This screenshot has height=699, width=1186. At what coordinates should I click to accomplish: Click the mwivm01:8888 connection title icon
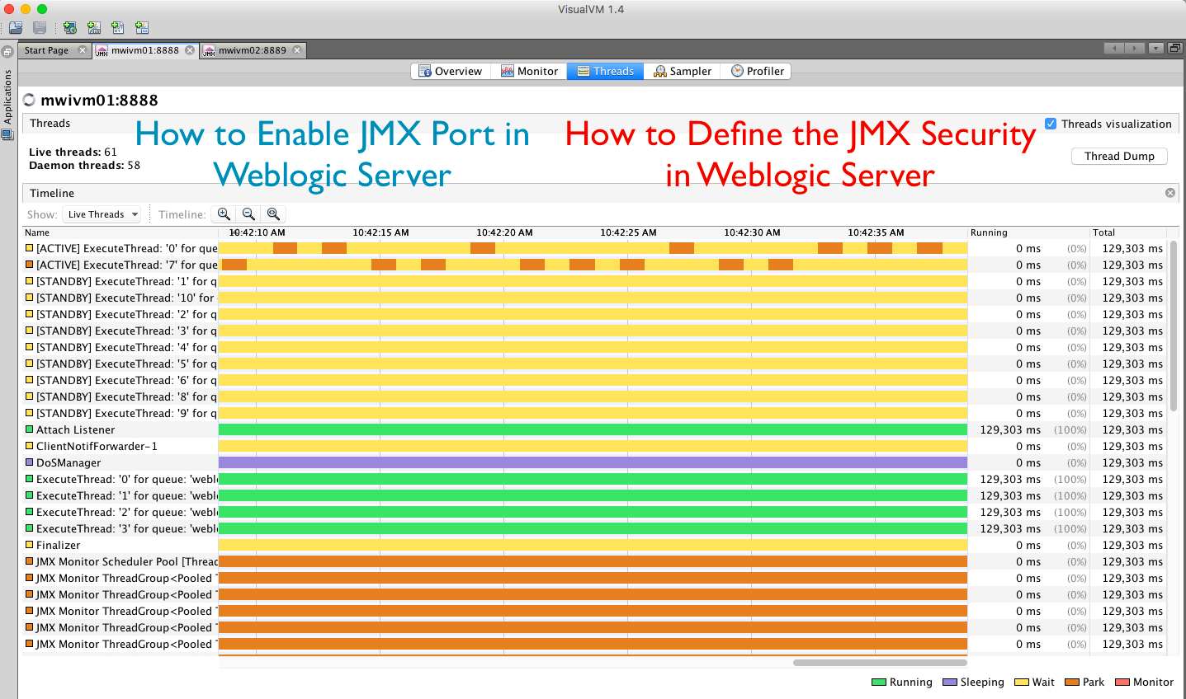(30, 100)
